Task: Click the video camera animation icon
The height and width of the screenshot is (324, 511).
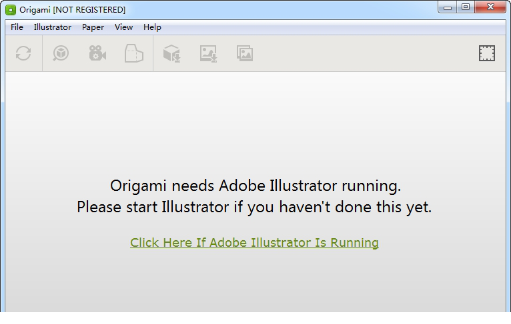Action: (x=97, y=53)
